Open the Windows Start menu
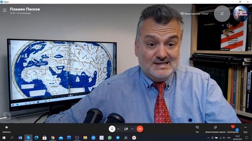The image size is (252, 141). tap(4, 137)
